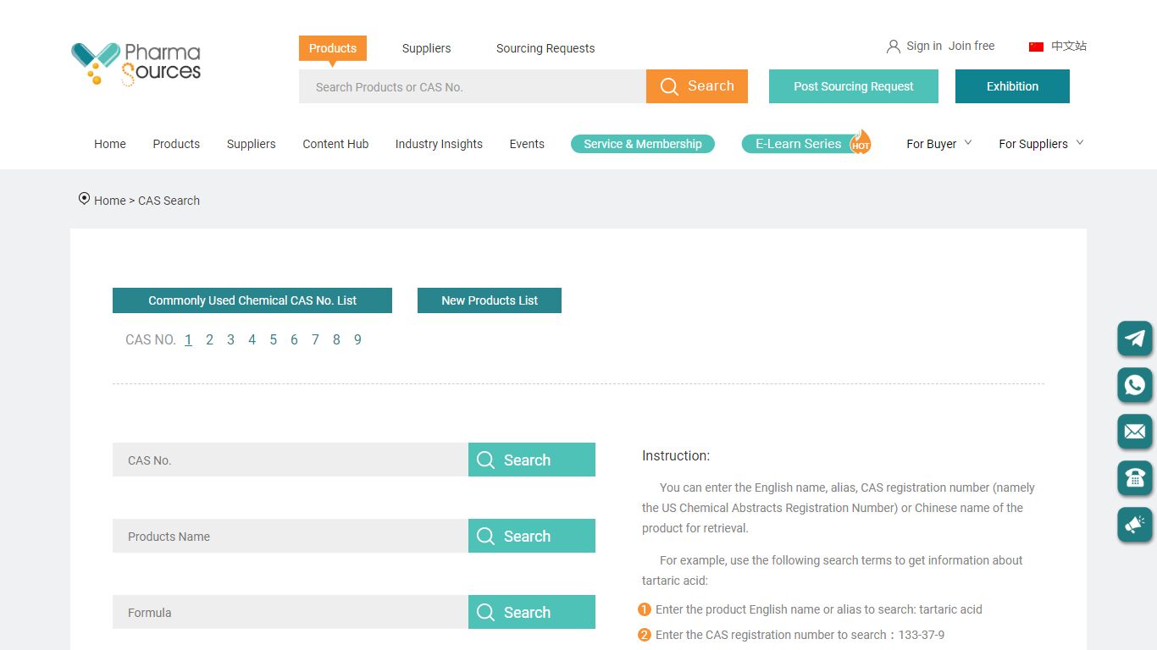
Task: Open Content Hub in navigation
Action: (x=335, y=144)
